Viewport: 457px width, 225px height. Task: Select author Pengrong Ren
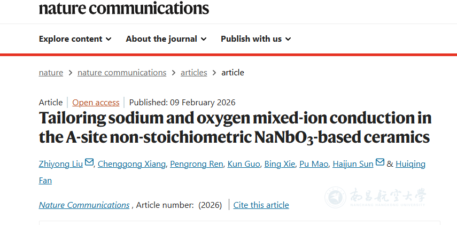pyautogui.click(x=196, y=164)
